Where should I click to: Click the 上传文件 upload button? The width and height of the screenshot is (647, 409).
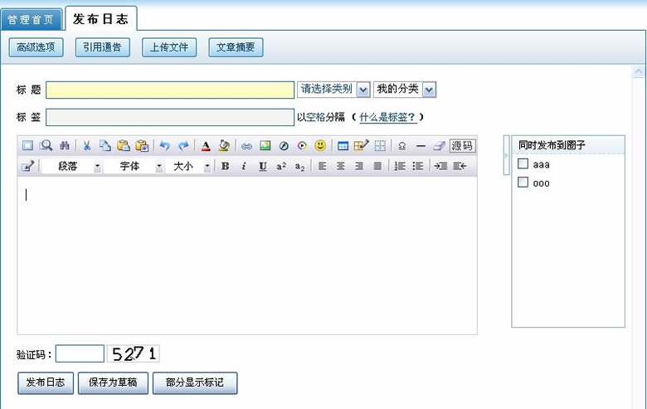[x=169, y=47]
